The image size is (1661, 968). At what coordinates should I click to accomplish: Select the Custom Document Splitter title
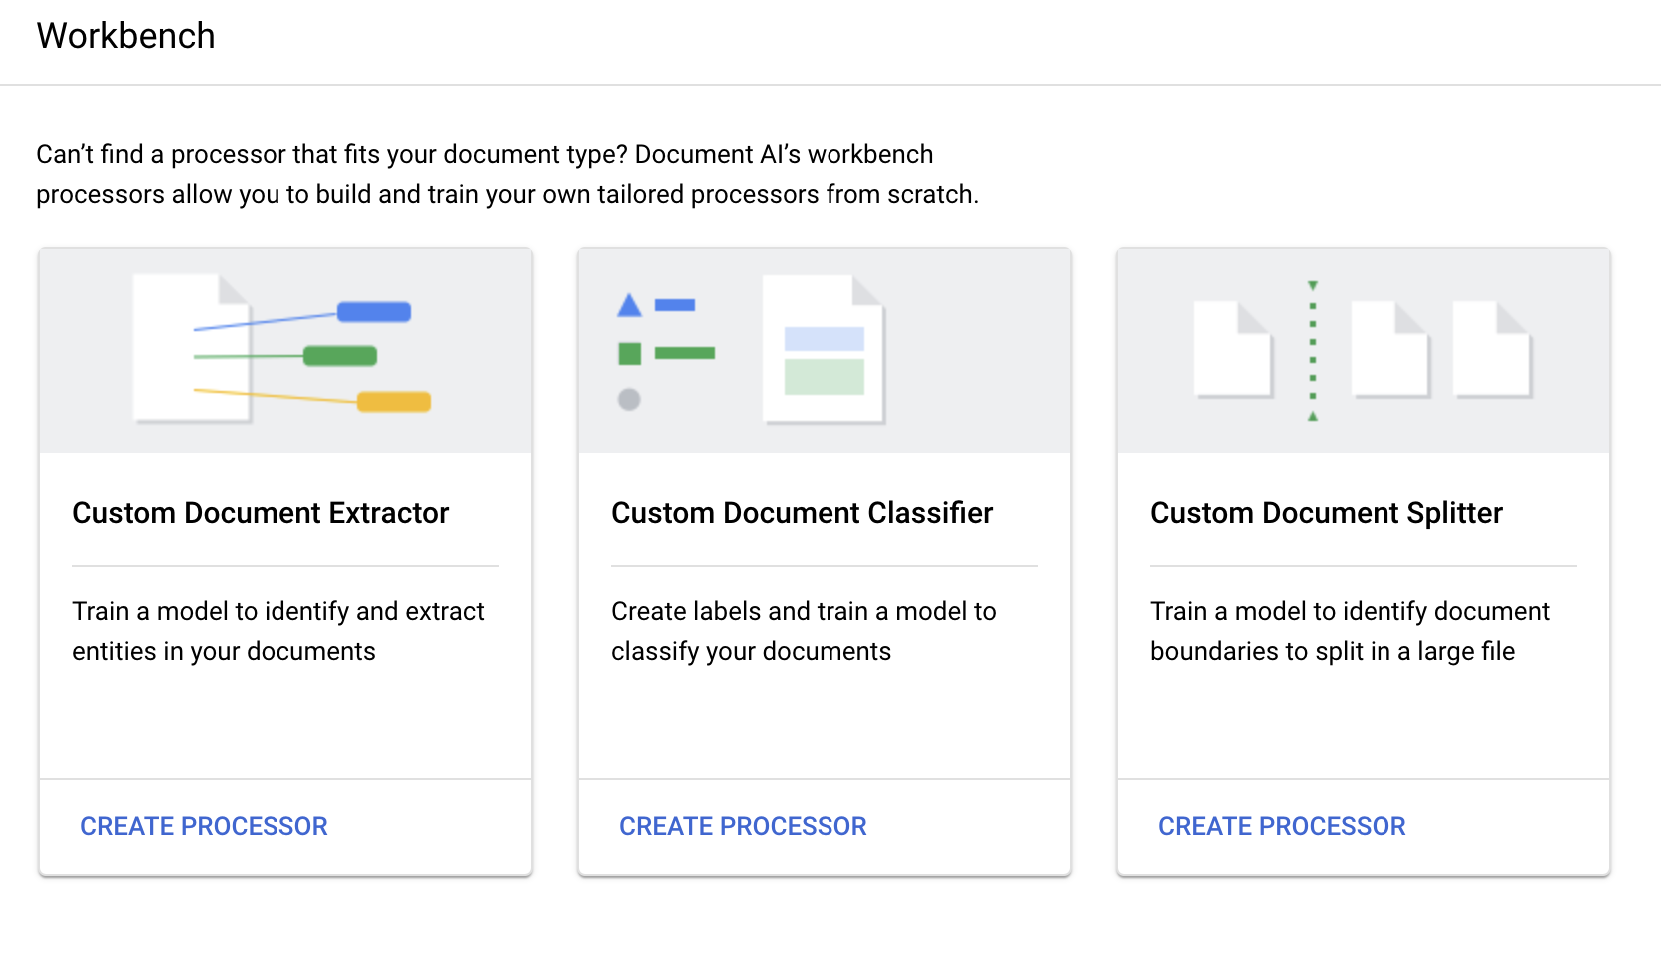[1326, 513]
